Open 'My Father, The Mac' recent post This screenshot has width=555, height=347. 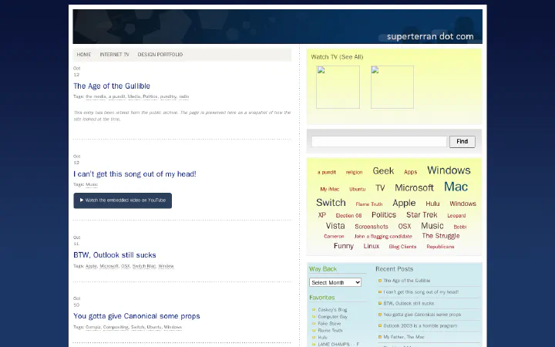click(403, 337)
